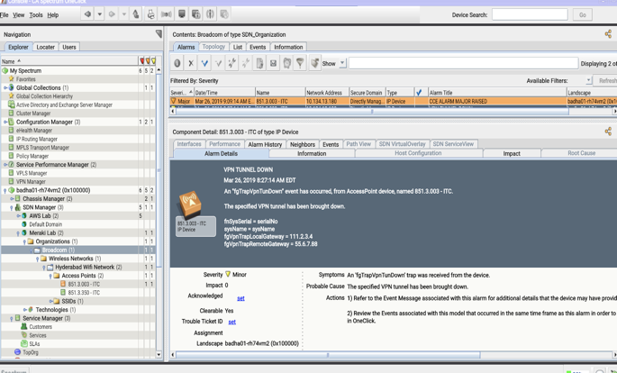Switch to the List tab in Contents
This screenshot has width=617, height=373.
click(x=238, y=47)
